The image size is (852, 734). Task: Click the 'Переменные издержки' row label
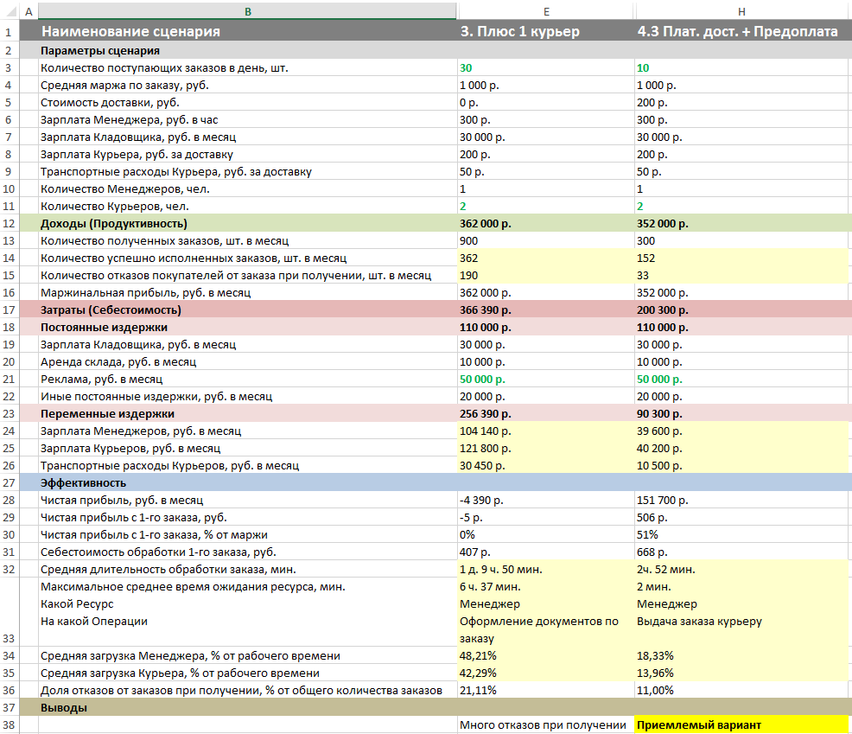pyautogui.click(x=108, y=414)
